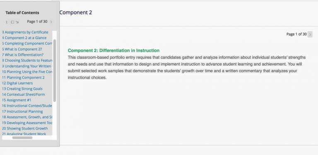The width and height of the screenshot is (318, 155).
Task: Go to Instructional Planning page
Action: tap(22, 111)
